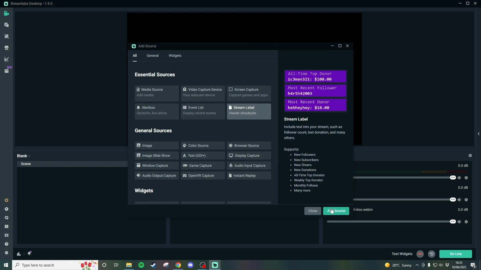Click the Streamlabs logo in the Add Source title bar
The width and height of the screenshot is (481, 270).
134,46
